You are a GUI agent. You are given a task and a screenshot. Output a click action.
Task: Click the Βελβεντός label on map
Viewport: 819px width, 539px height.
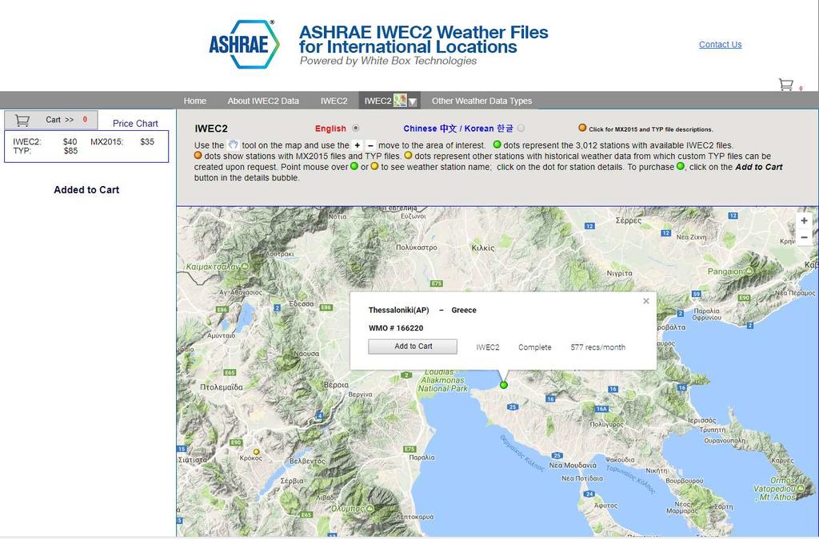tap(307, 461)
